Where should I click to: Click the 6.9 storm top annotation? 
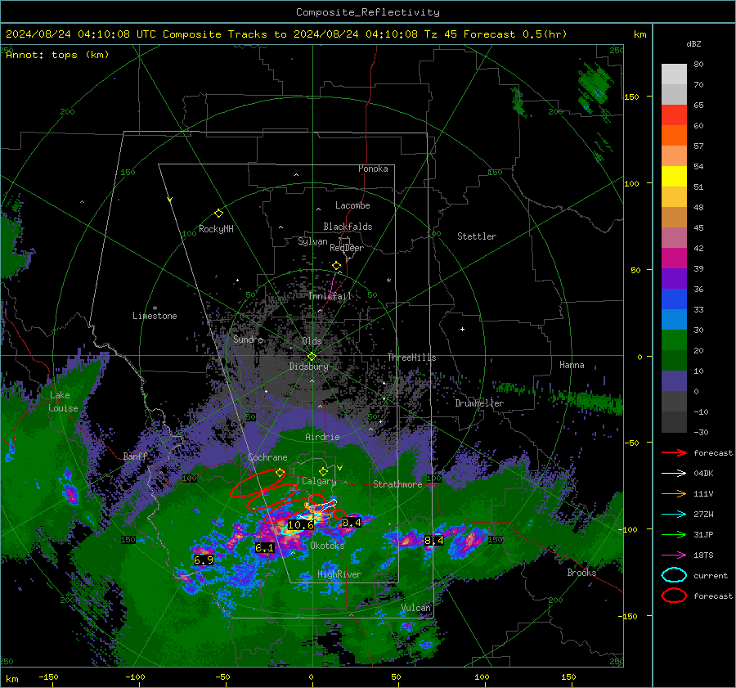[x=204, y=560]
